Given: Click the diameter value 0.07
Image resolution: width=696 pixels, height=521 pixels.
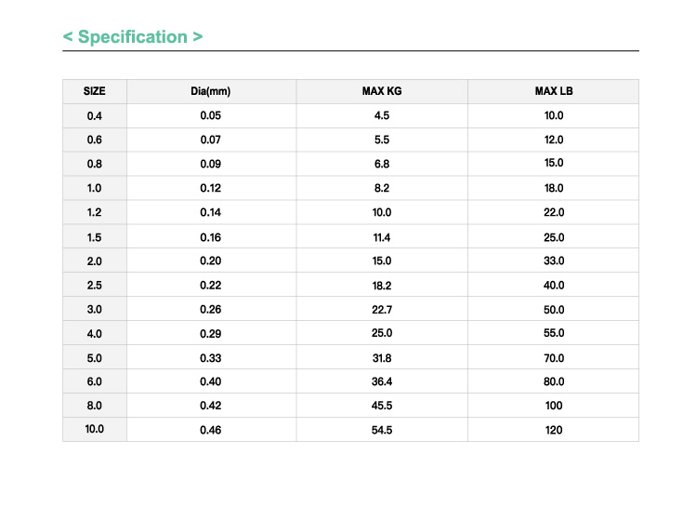Looking at the screenshot, I should point(210,140).
